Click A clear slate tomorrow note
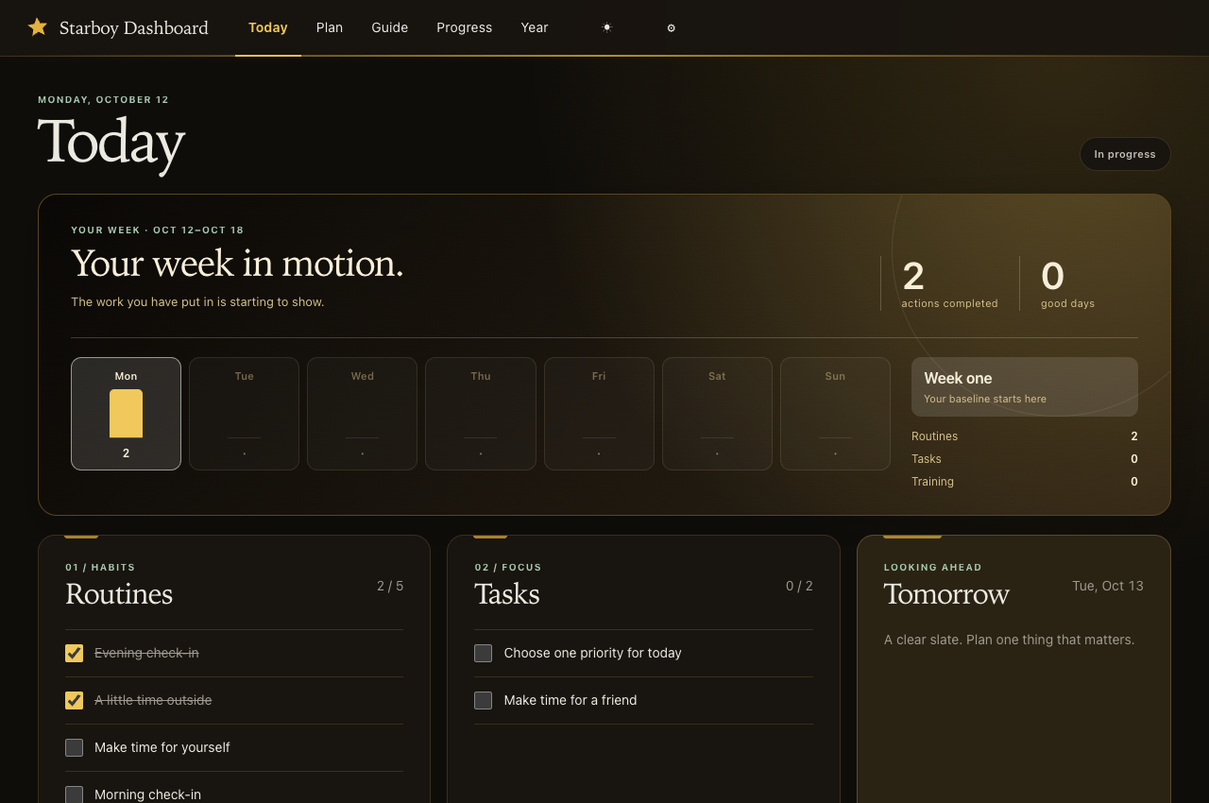 tap(1009, 640)
